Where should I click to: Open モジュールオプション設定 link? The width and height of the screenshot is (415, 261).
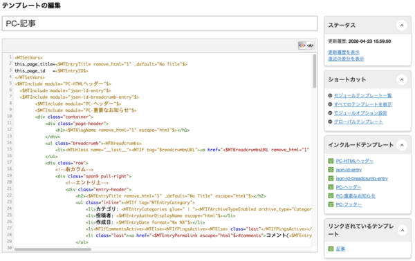360,113
